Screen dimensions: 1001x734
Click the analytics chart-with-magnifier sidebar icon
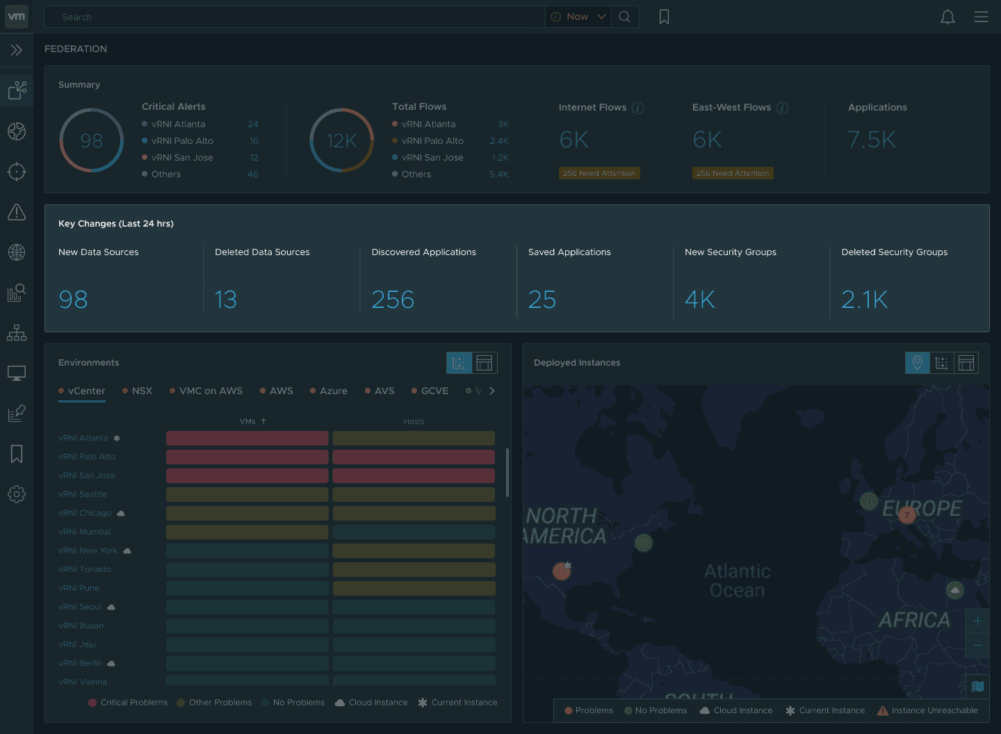(17, 293)
